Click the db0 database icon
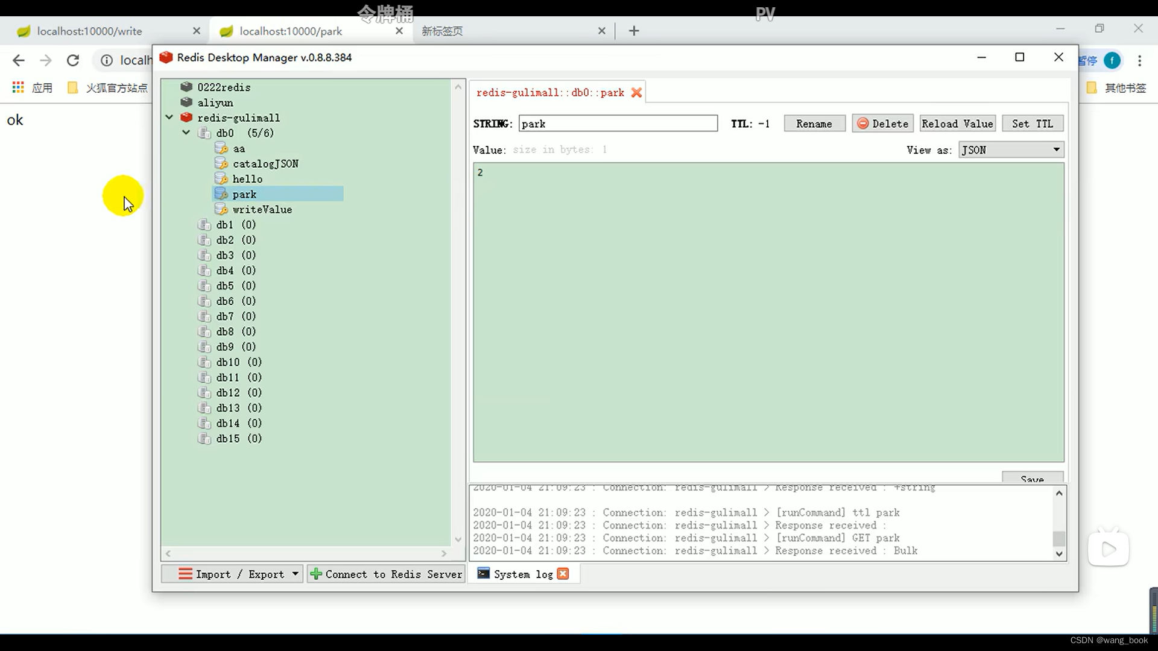The image size is (1158, 651). point(204,133)
